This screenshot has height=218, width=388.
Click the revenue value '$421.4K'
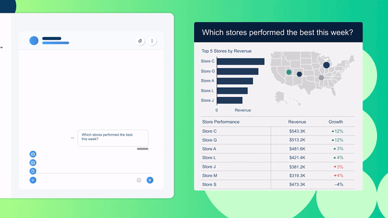297,157
